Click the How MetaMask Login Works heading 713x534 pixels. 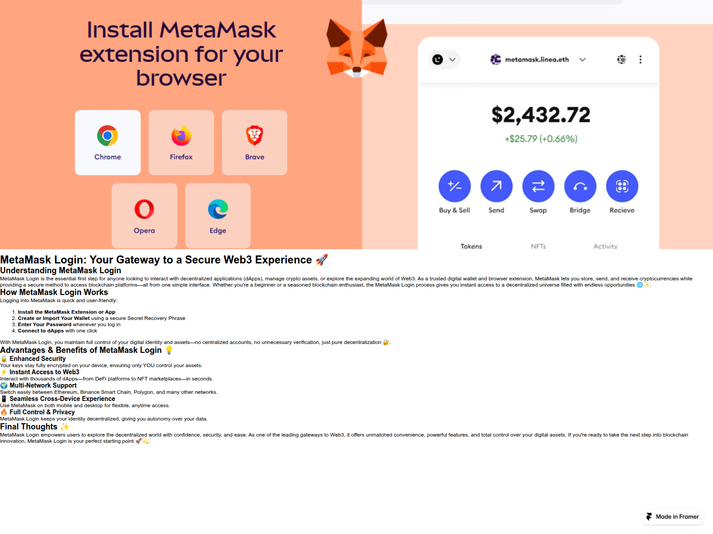[x=54, y=292]
